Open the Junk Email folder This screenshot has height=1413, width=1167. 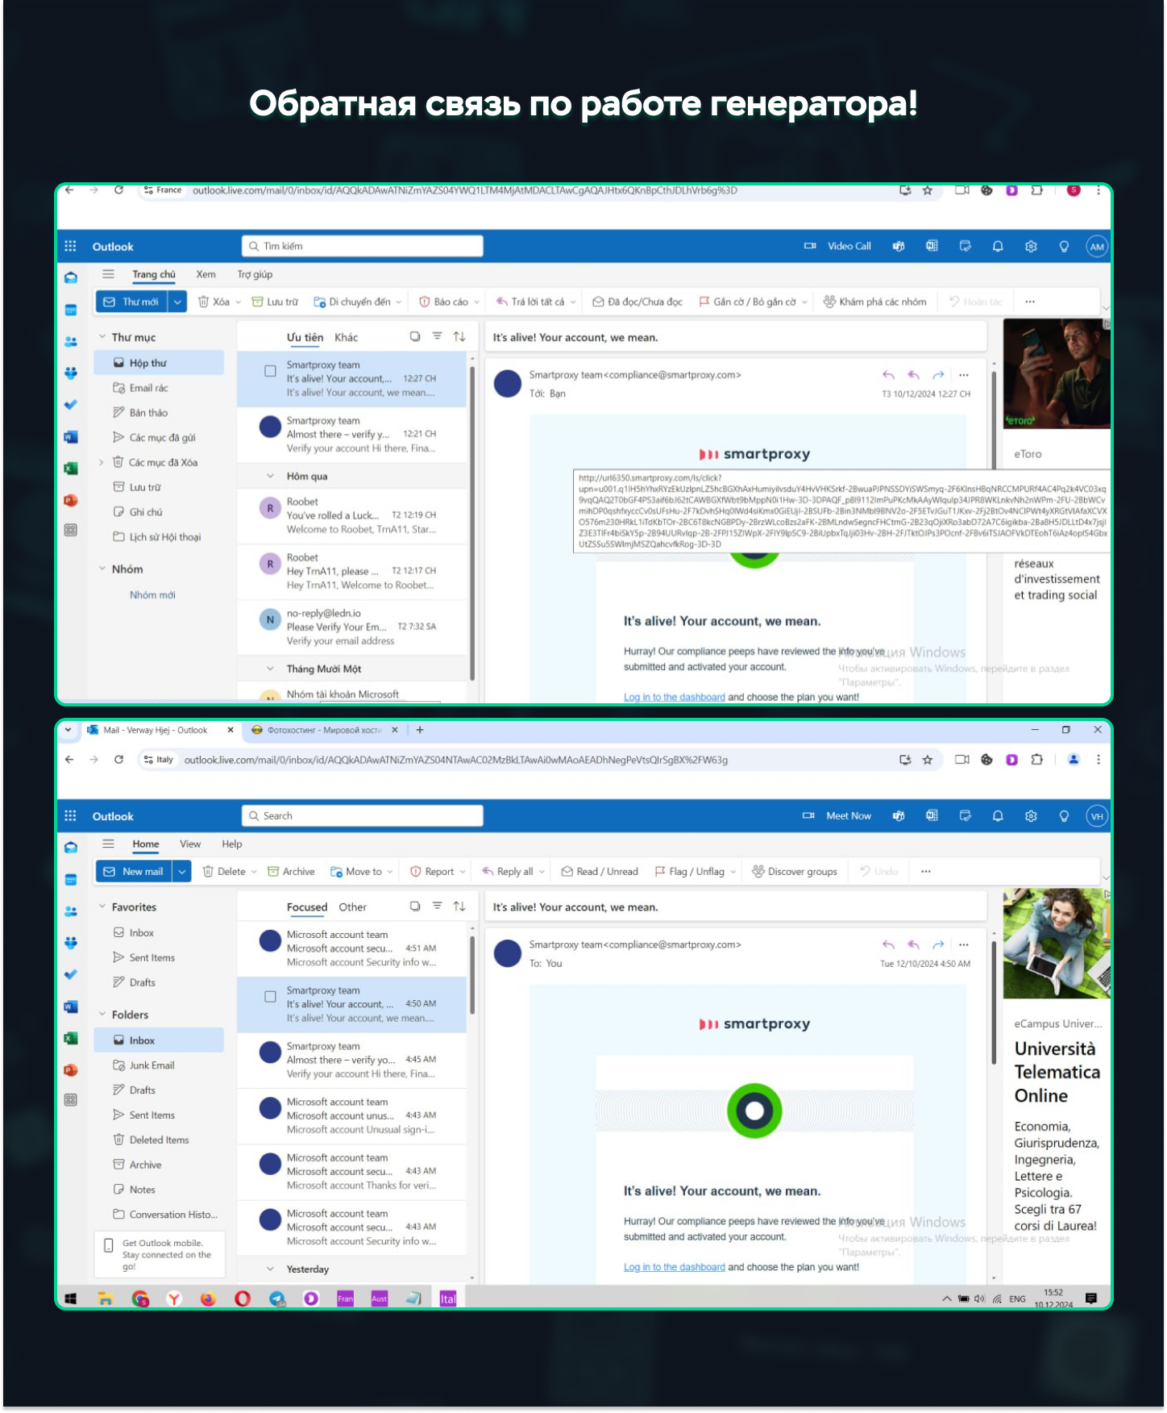[152, 1065]
